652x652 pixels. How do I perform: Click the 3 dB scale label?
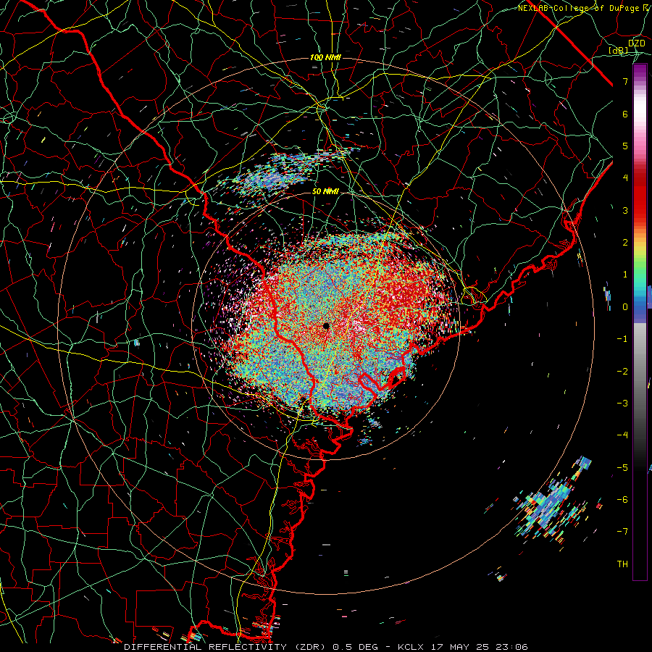tap(625, 210)
